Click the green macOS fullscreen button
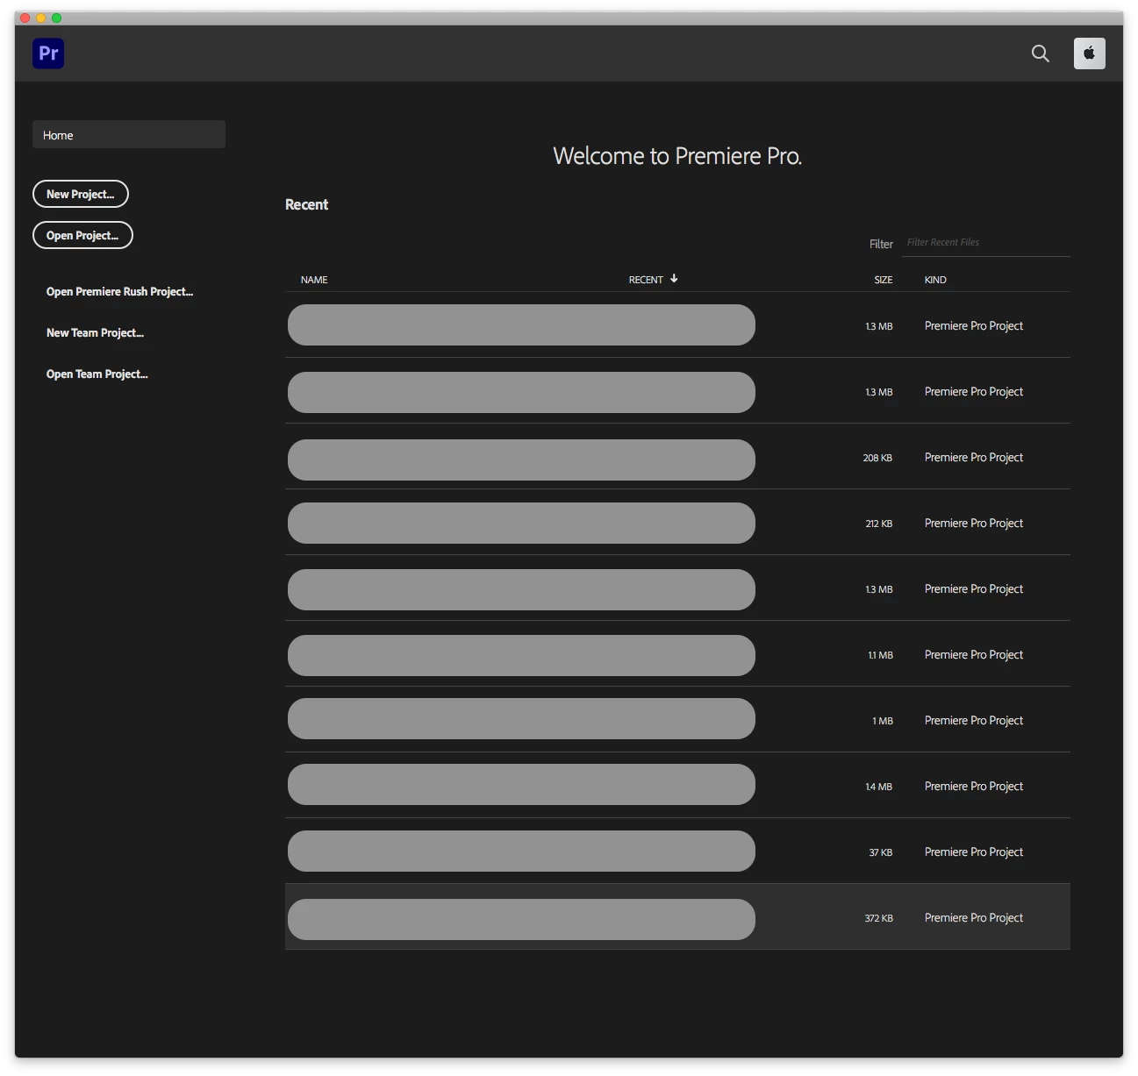 [x=56, y=18]
